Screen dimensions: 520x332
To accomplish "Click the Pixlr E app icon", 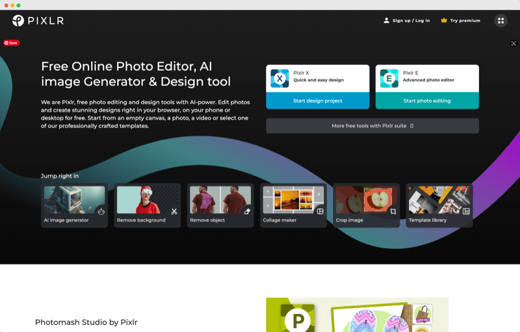I will click(x=389, y=79).
